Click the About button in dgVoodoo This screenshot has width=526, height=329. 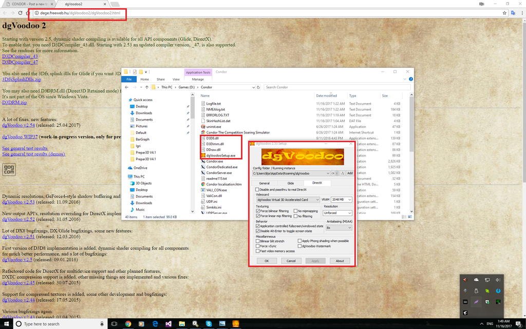(340, 261)
